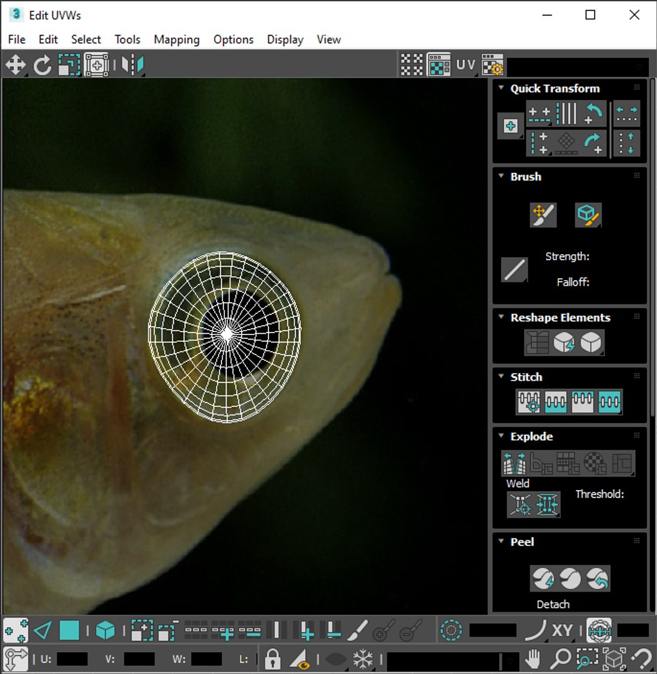Open the UV coordinate space flyout
The height and width of the screenshot is (674, 657).
[465, 65]
